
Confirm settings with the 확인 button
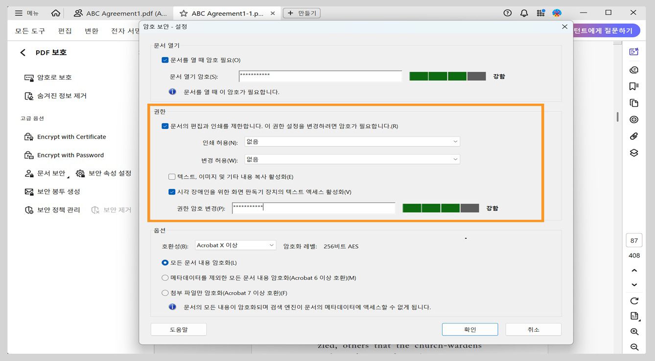(x=469, y=329)
